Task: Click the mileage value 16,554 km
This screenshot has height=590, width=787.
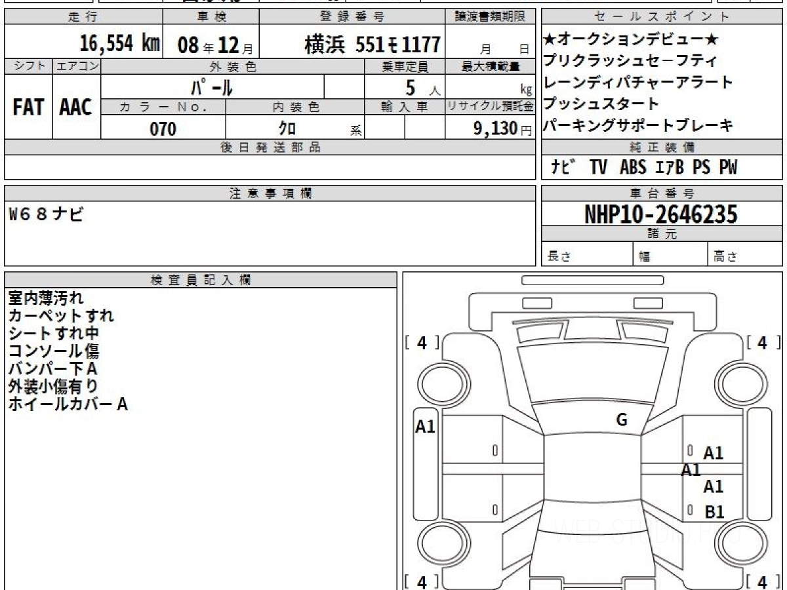Action: click(119, 44)
